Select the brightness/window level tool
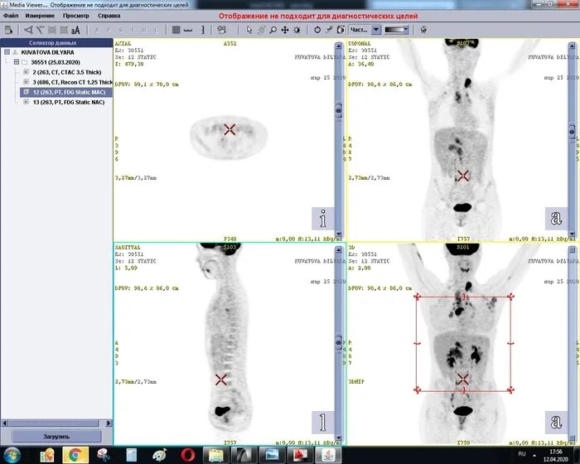 tap(297, 30)
